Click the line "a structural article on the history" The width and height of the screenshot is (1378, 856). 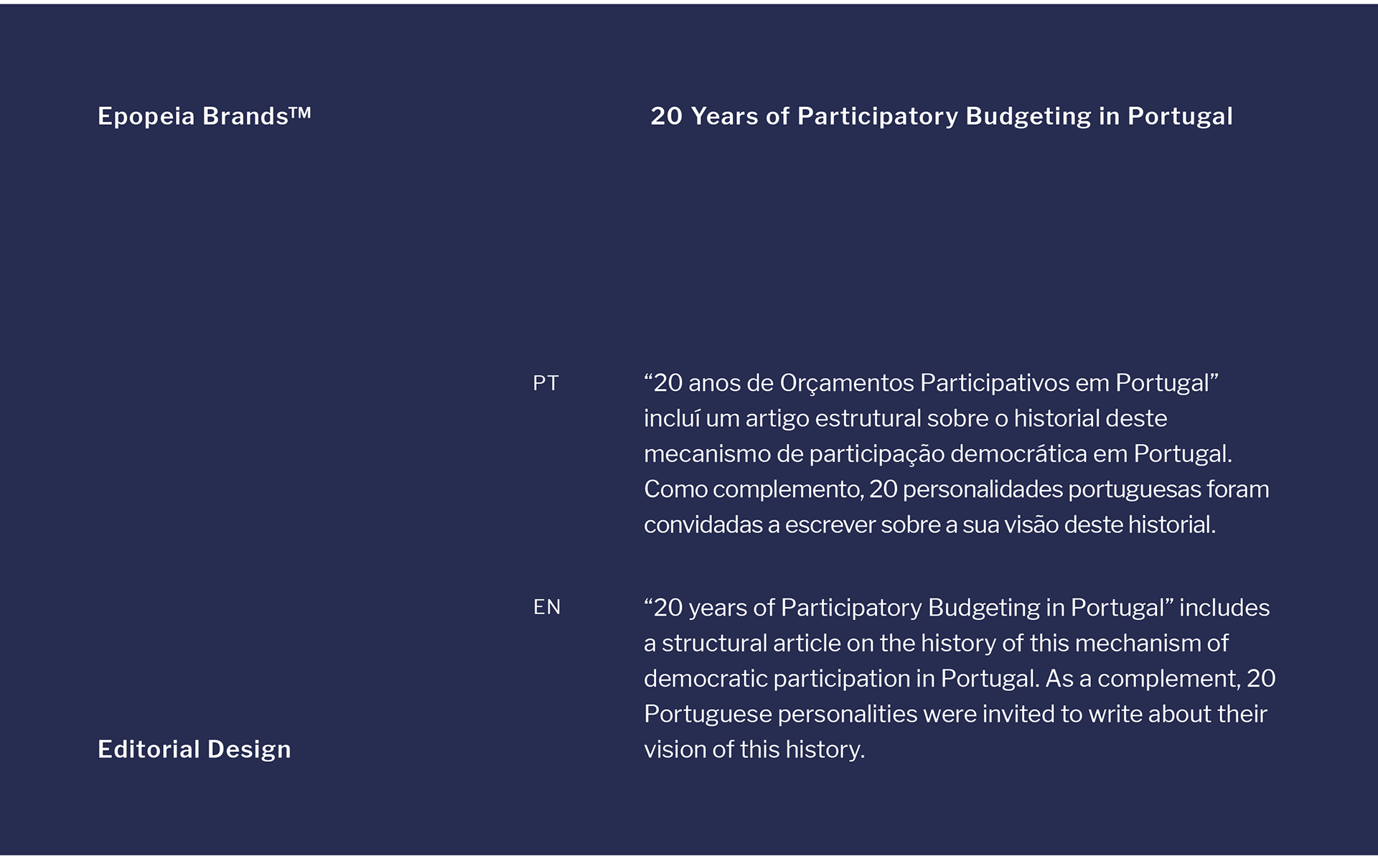(937, 643)
